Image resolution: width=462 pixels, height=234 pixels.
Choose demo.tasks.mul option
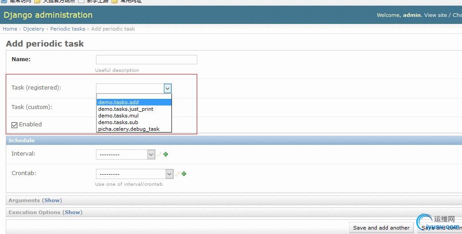134,116
